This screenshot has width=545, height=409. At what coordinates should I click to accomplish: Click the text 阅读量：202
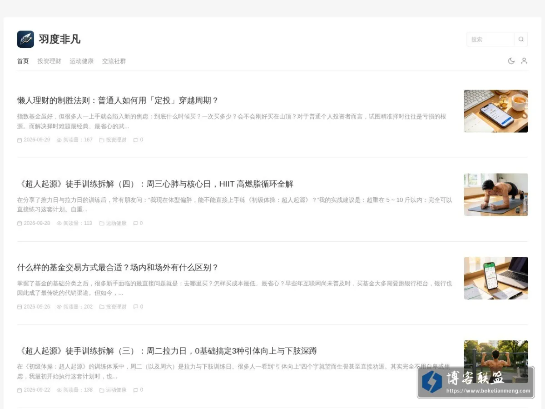coord(78,307)
